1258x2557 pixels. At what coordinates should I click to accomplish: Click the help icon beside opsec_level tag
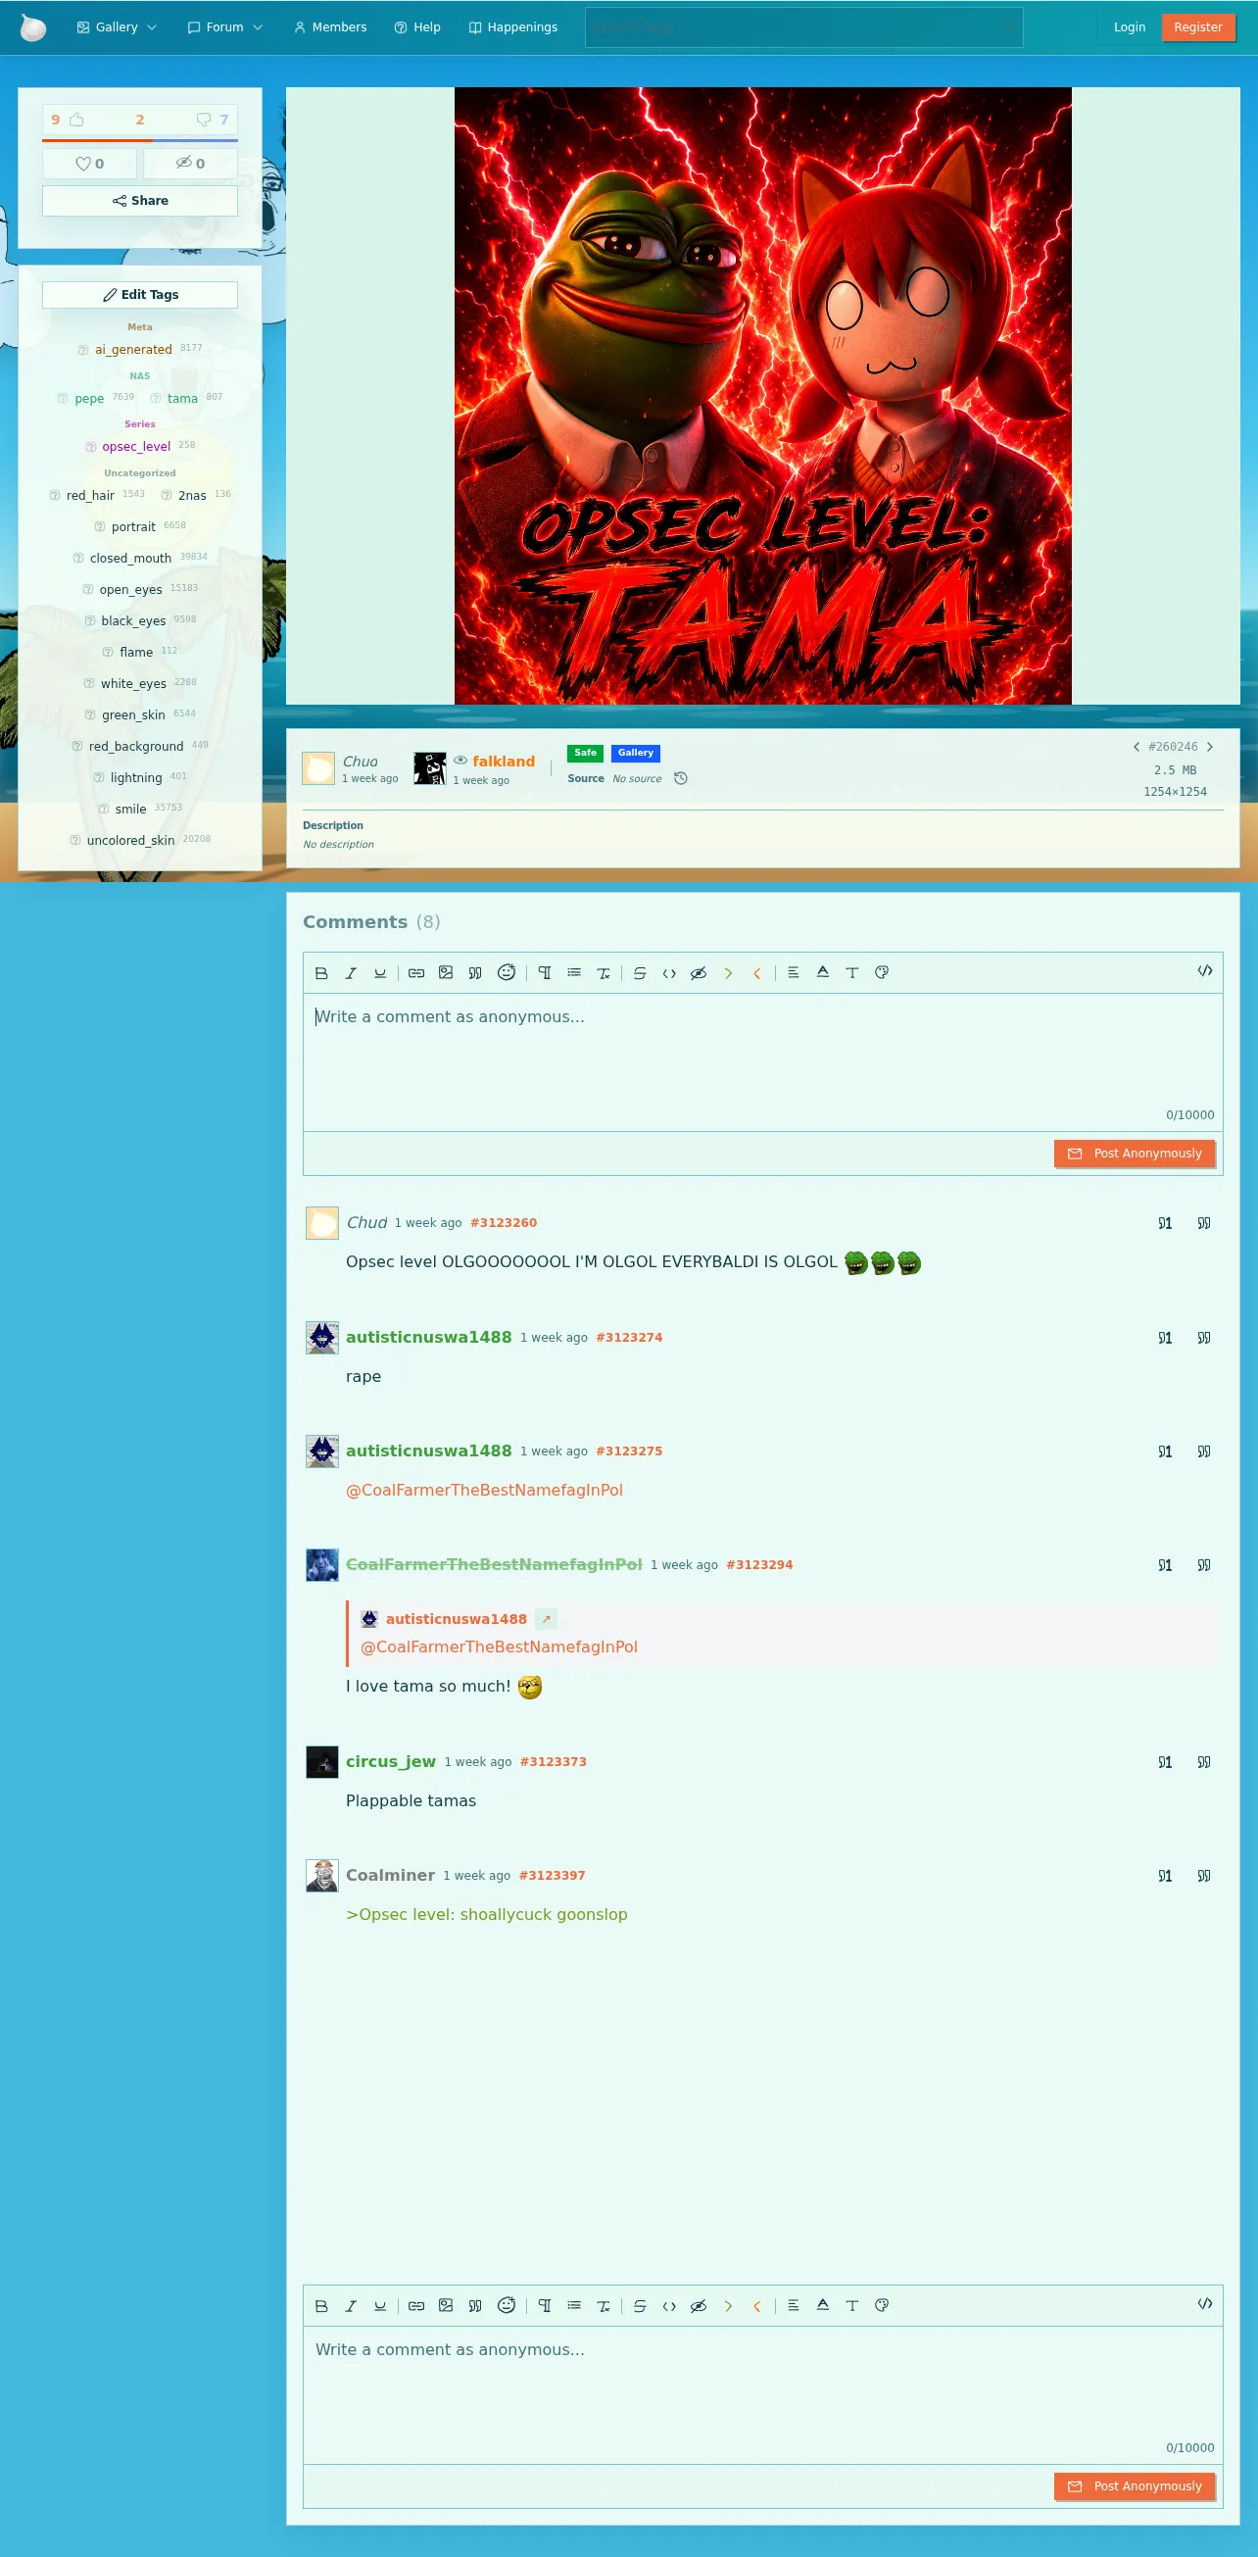coord(91,447)
